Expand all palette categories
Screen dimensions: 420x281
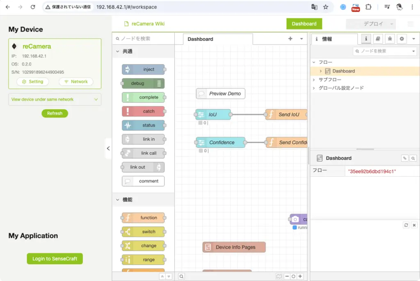pos(169,276)
